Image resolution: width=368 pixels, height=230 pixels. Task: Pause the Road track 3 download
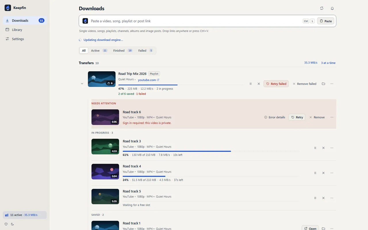click(x=315, y=148)
